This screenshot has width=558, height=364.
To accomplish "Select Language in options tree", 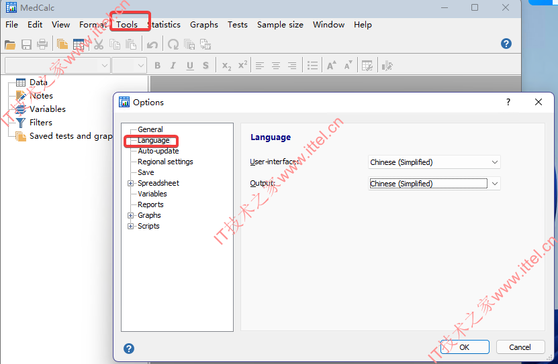I will (153, 140).
